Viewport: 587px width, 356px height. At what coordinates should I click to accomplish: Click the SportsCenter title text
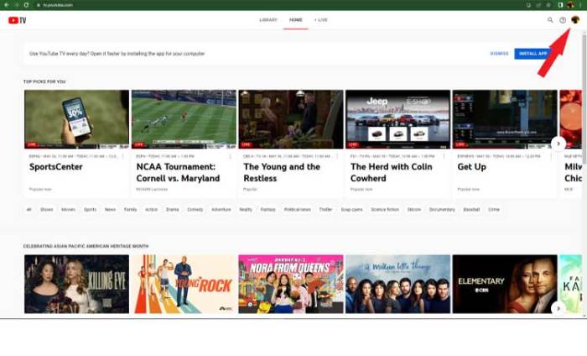coord(56,167)
